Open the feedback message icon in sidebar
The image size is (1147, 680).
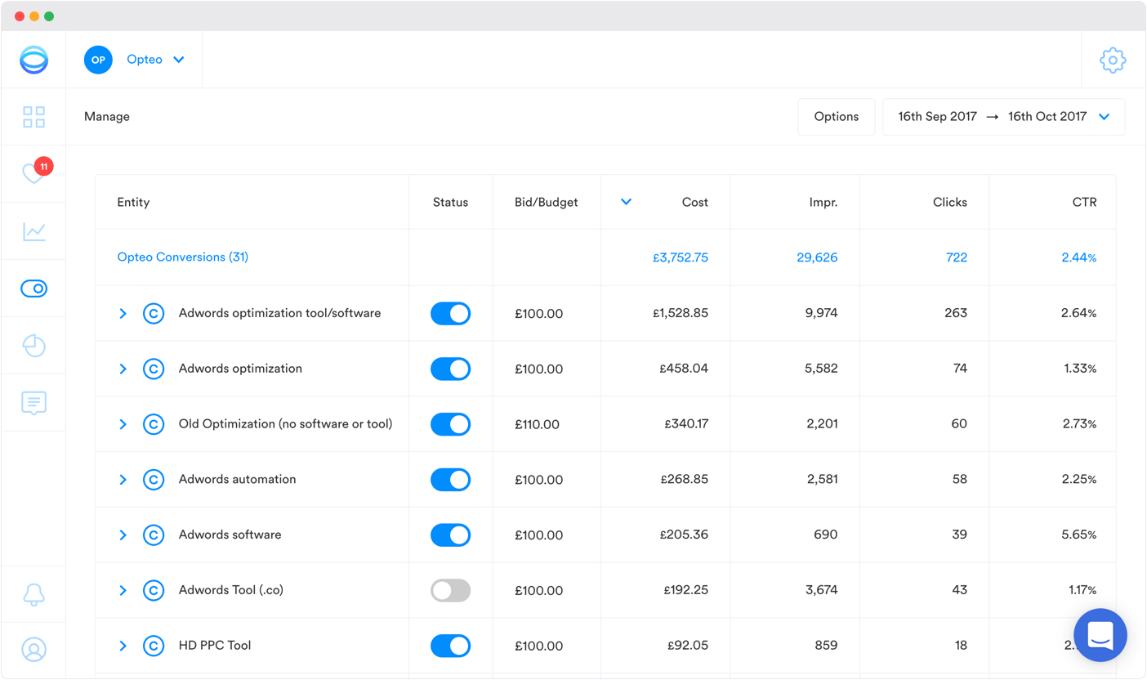[34, 403]
